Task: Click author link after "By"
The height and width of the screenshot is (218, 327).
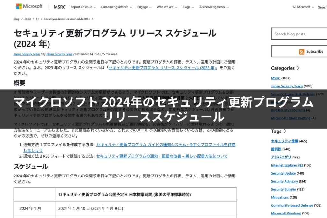Action: coord(59,54)
